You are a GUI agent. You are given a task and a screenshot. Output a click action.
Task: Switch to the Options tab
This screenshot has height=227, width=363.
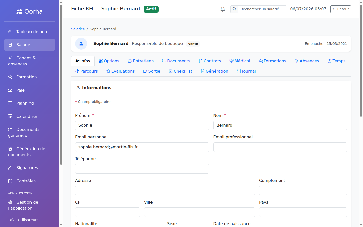click(x=109, y=61)
